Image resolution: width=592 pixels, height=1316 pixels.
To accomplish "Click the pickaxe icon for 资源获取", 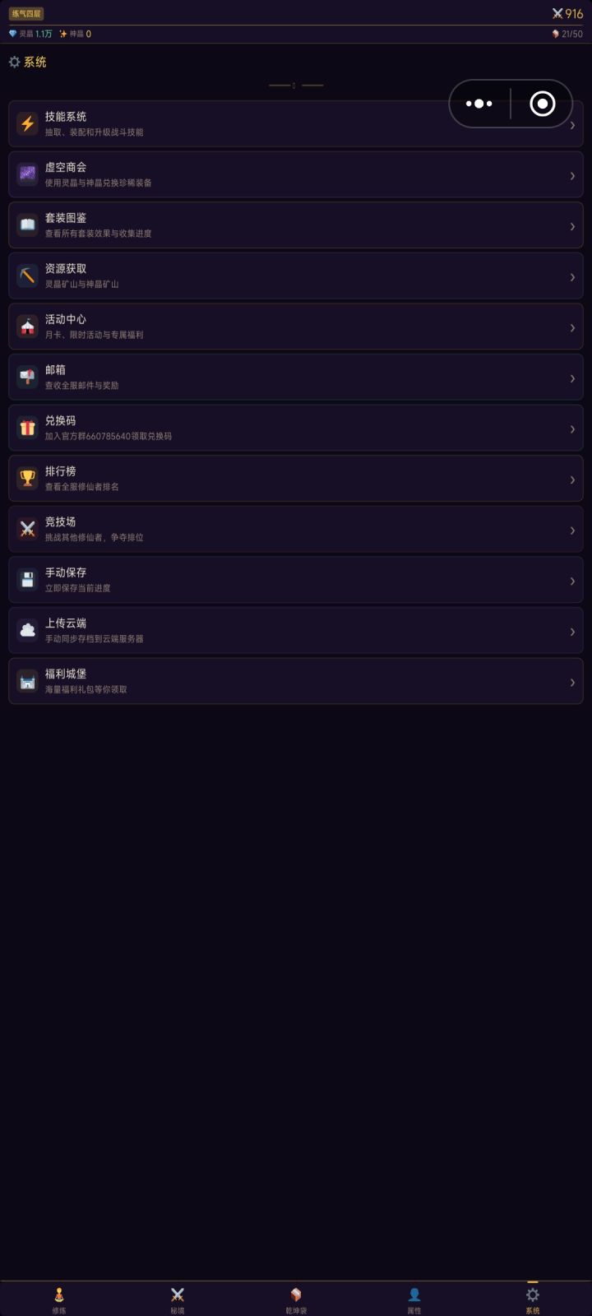I will point(28,276).
